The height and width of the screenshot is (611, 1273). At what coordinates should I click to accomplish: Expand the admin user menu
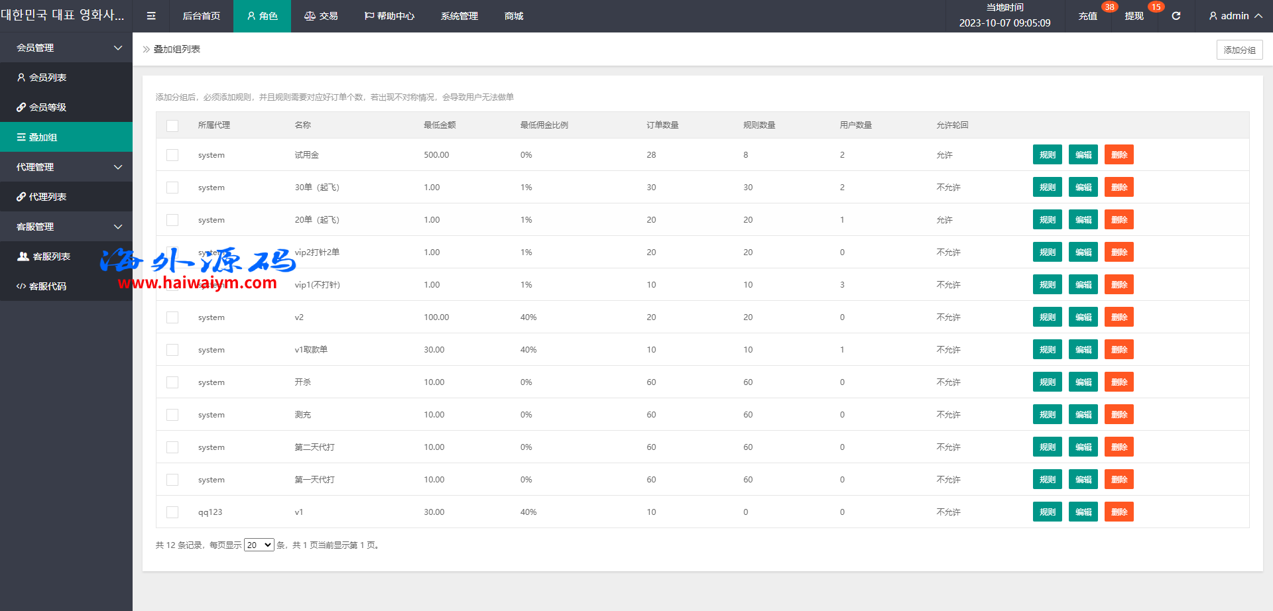(1235, 16)
